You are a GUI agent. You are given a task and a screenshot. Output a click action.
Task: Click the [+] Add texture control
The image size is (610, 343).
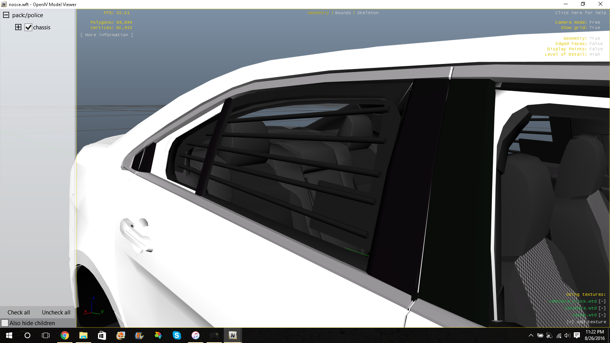[x=586, y=322]
